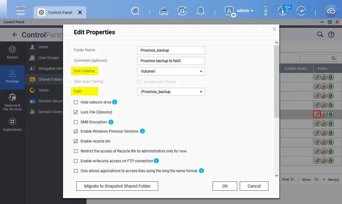Image resolution: width=342 pixels, height=204 pixels.
Task: Open the three-dot more options menu
Action: (x=265, y=11)
